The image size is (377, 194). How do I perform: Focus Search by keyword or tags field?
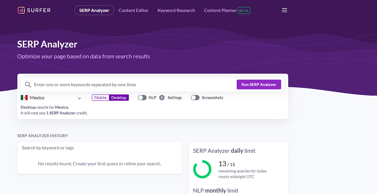coord(99,148)
